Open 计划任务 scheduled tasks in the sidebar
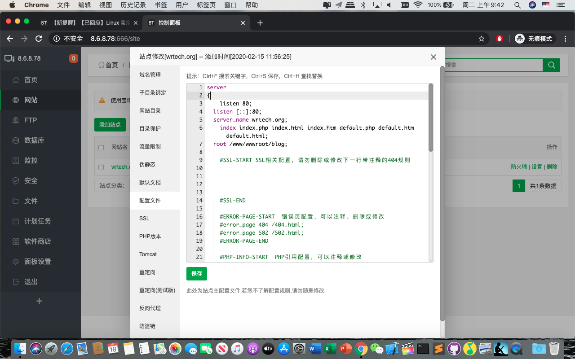 37,221
